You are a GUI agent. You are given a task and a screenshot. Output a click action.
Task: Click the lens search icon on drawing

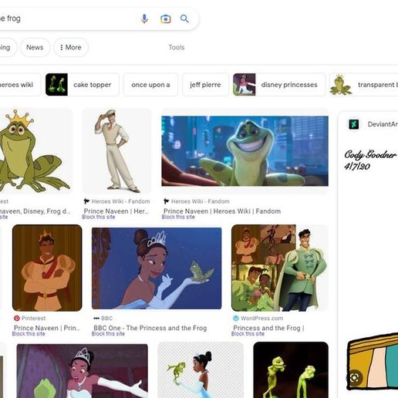pos(354,377)
